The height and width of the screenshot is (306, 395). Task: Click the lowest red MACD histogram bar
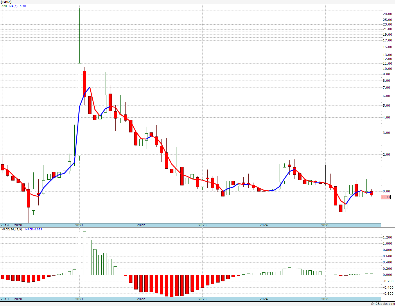point(171,286)
